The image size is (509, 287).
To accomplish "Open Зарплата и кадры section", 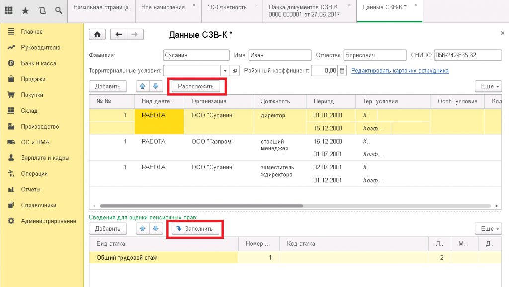I will (x=45, y=158).
